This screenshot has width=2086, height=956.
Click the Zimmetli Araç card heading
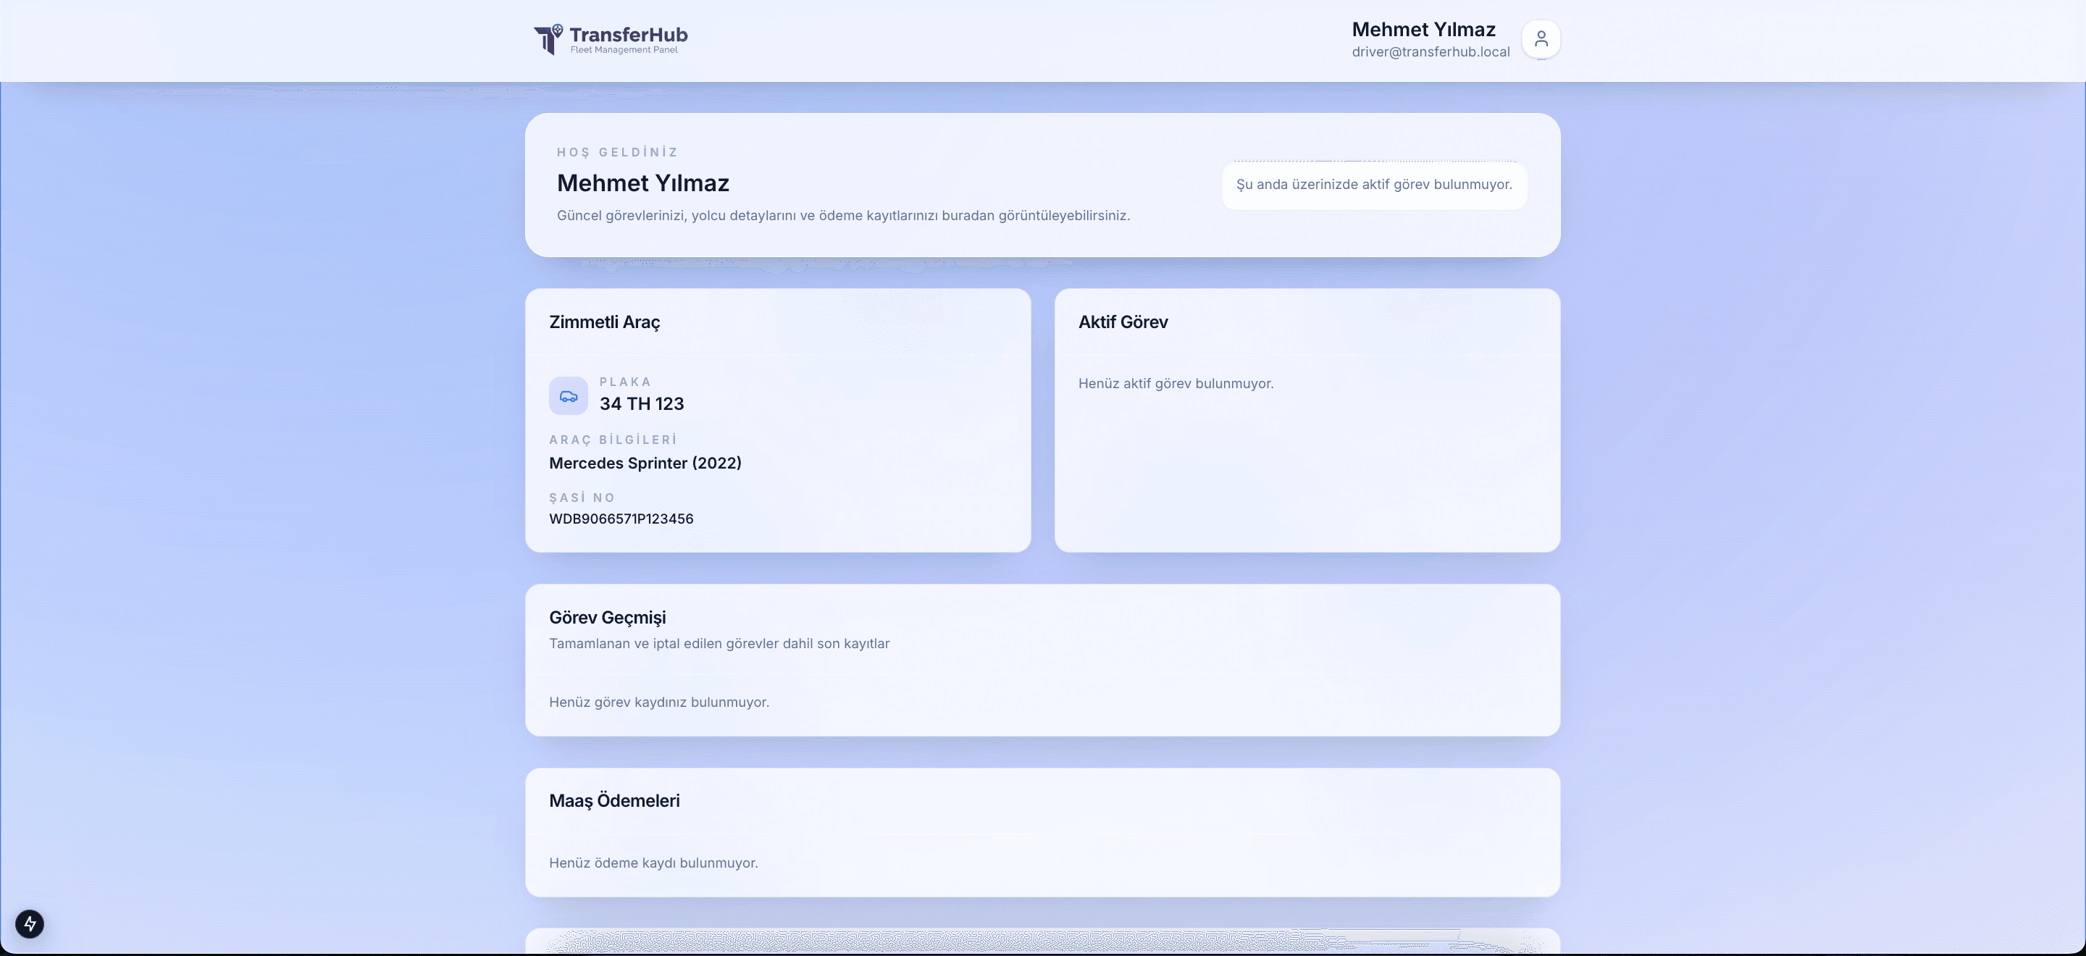[604, 322]
